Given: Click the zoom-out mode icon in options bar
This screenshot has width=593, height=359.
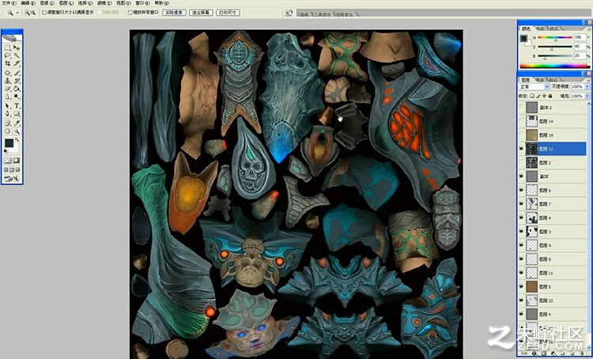Looking at the screenshot, I should (x=33, y=13).
